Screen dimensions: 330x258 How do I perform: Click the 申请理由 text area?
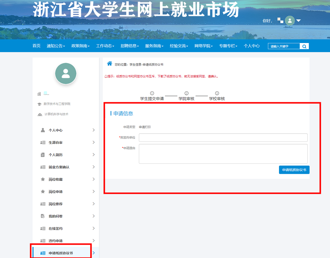223,154
